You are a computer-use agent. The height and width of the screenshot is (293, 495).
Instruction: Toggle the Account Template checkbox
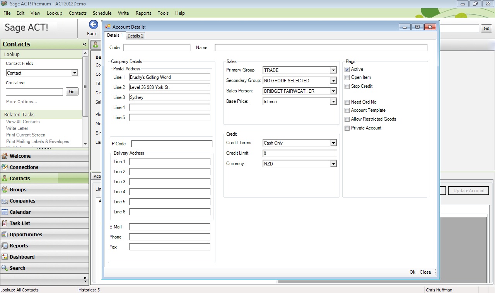[347, 111]
